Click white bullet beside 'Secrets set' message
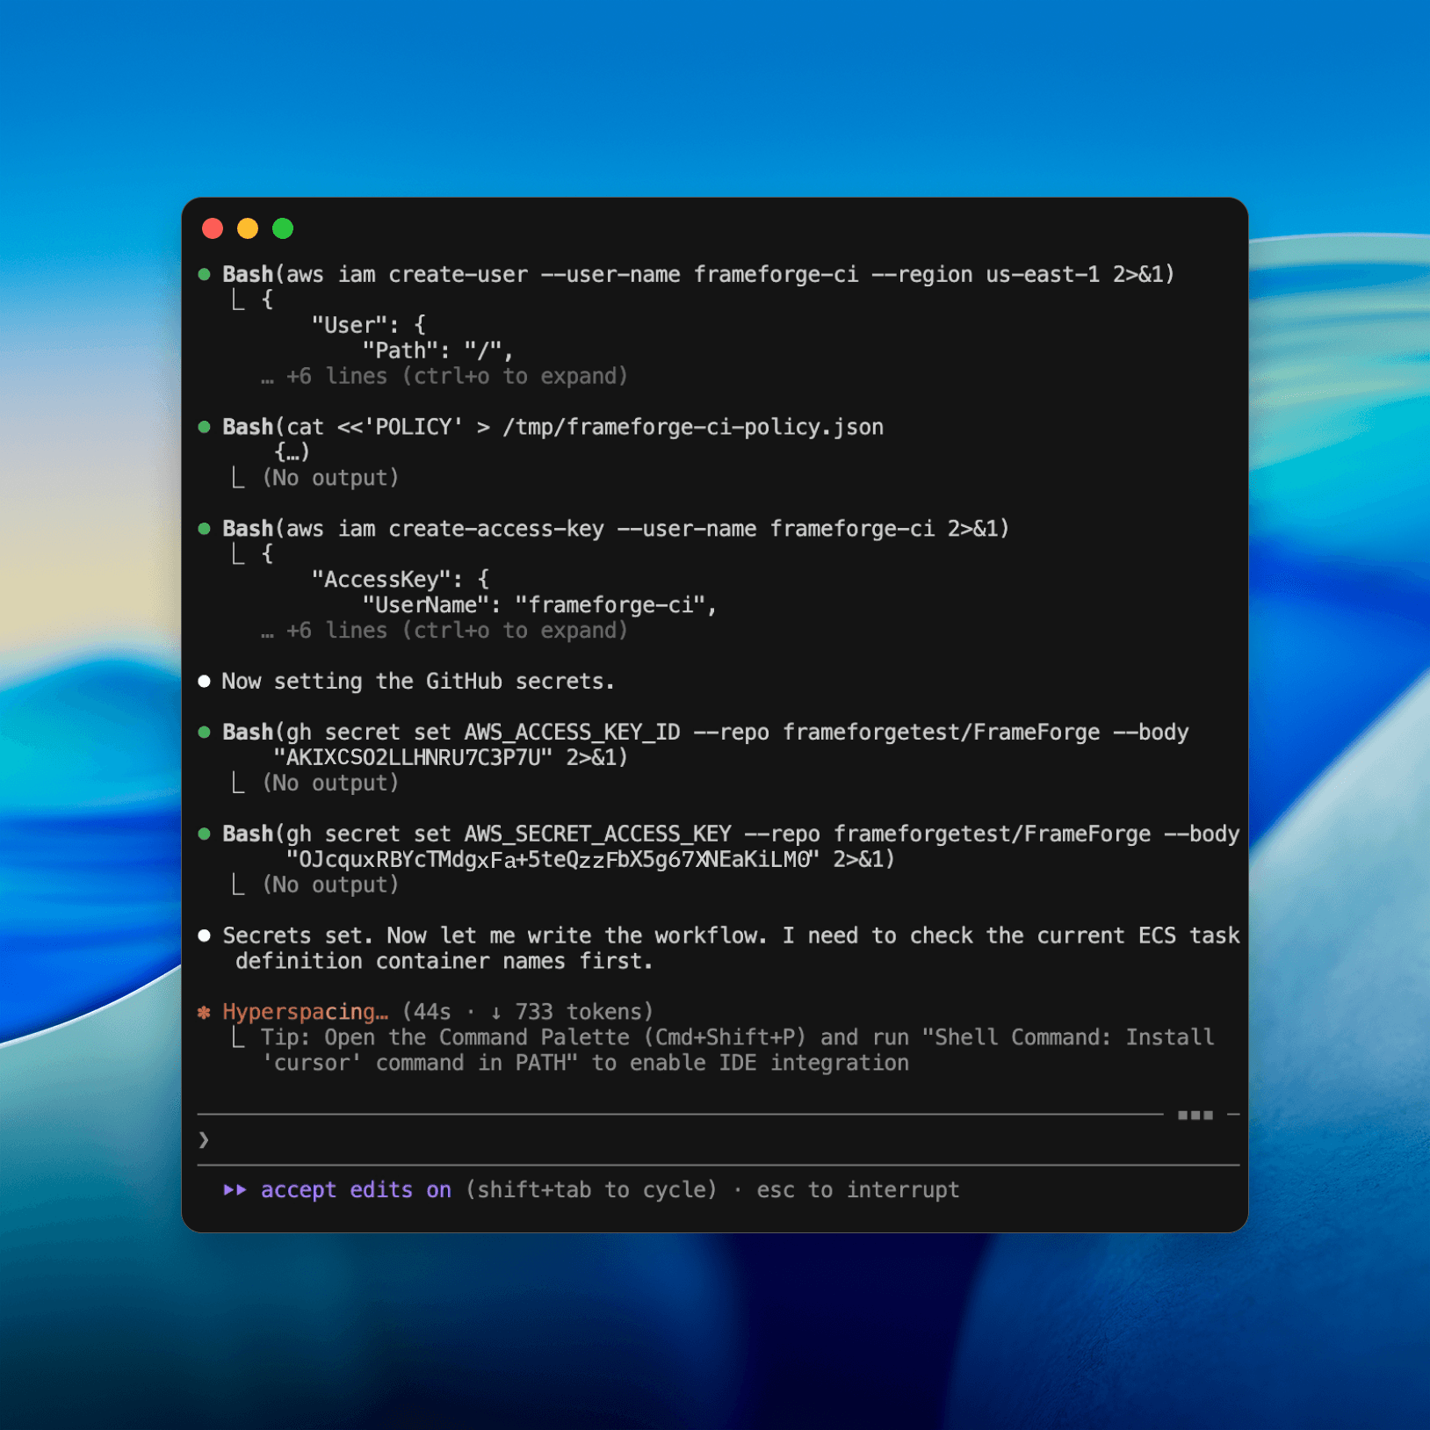Viewport: 1430px width, 1430px height. (205, 936)
